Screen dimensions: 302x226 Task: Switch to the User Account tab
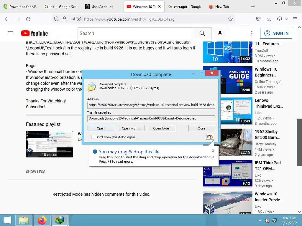pos(102,7)
